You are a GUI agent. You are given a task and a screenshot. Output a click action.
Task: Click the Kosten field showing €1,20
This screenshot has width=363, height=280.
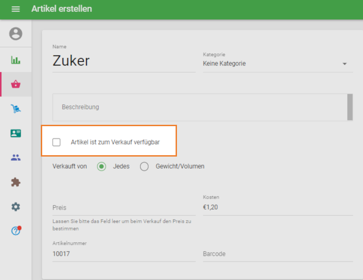coord(277,207)
